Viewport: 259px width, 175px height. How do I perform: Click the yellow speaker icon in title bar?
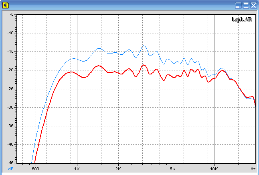click(x=6, y=5)
